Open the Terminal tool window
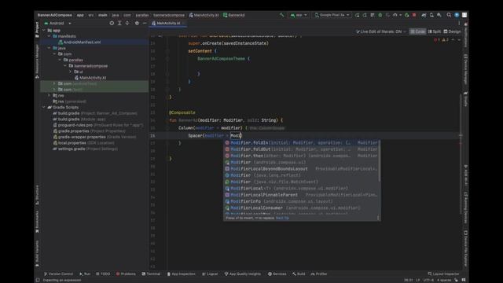Screen dimensions: 503x283 [x=151, y=274]
